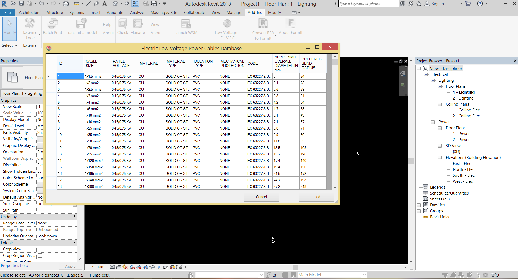Select 1 - Ceiling Elec view
Viewport: 518px width, 279px height.
pyautogui.click(x=466, y=110)
